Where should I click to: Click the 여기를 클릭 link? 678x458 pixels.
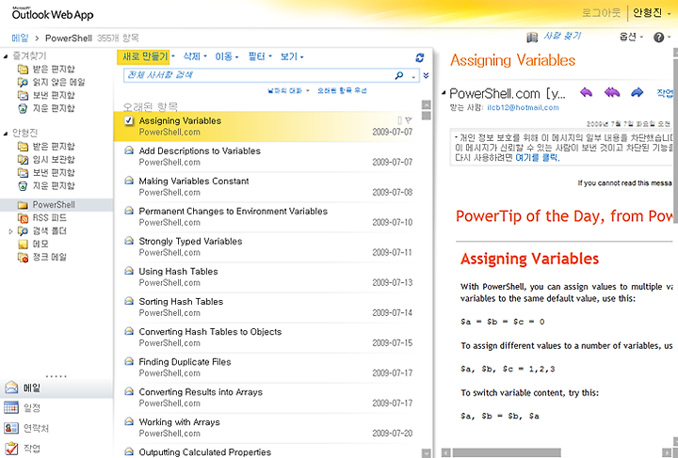coord(537,158)
